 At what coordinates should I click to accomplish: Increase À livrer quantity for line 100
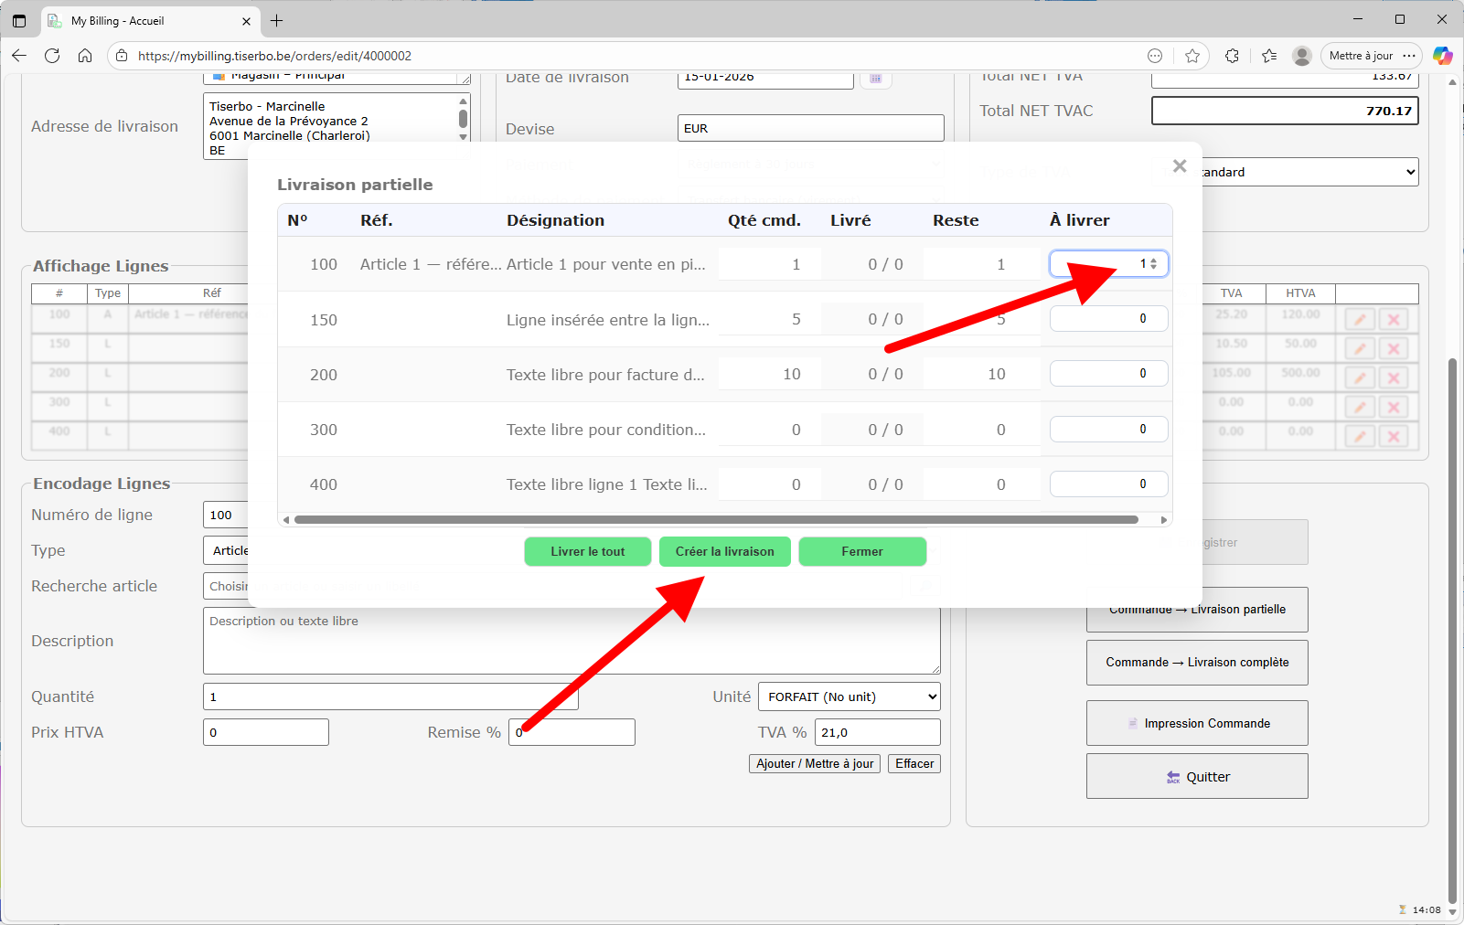pyautogui.click(x=1154, y=260)
